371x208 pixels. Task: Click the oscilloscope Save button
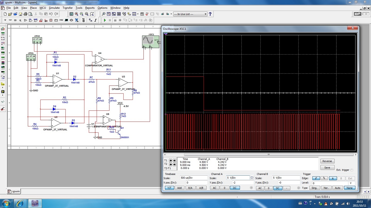point(327,167)
